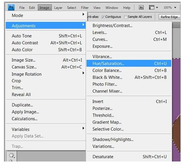Screen dimensions: 182x166
Task: Choose Photo Filter adjustment
Action: (x=129, y=84)
